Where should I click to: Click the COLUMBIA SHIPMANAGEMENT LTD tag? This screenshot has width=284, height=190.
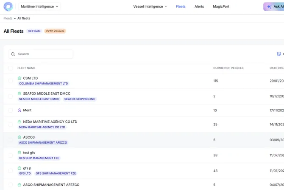point(43,84)
